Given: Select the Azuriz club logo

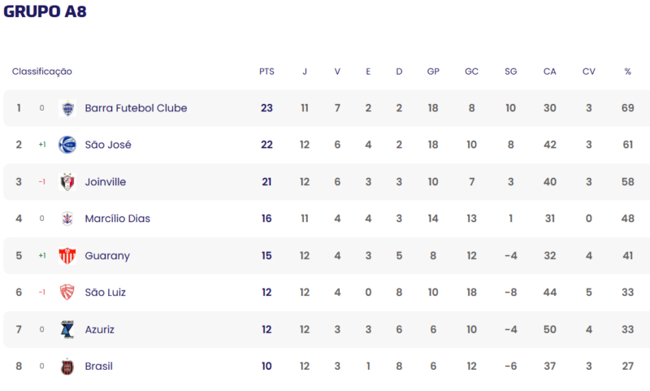Looking at the screenshot, I should (67, 329).
